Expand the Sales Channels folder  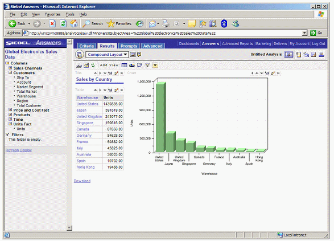10,68
